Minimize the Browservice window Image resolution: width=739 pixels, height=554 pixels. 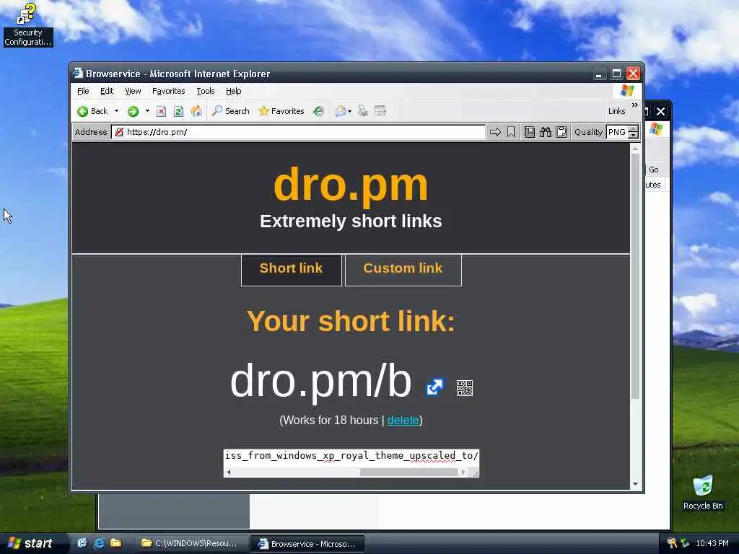tap(599, 74)
